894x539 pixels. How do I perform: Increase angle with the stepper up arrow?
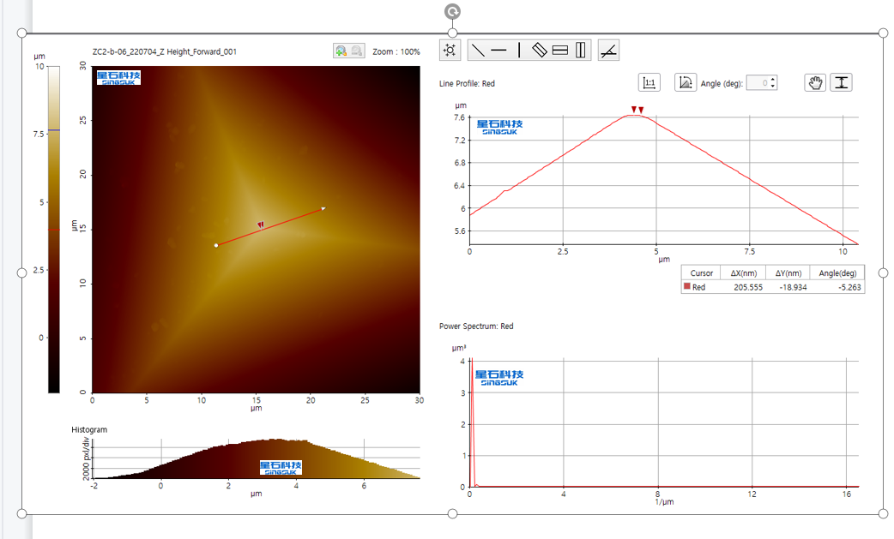773,80
